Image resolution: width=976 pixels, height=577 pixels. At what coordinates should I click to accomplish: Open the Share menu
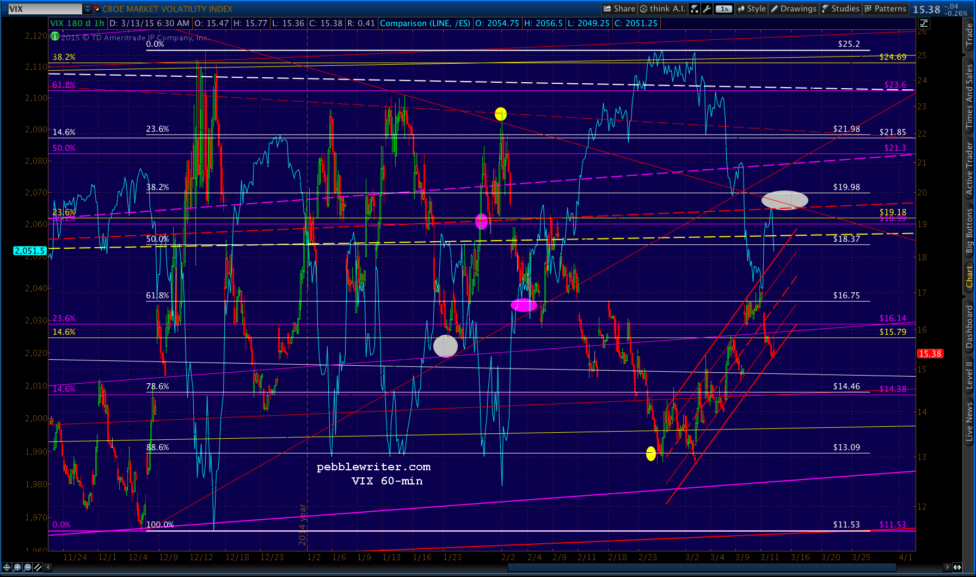point(619,9)
